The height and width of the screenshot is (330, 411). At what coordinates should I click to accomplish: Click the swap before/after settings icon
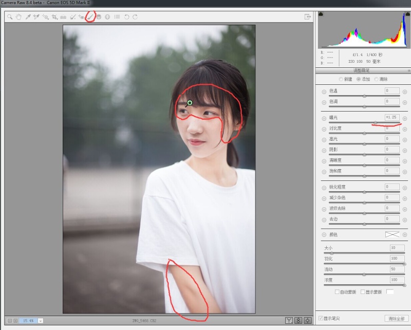298,320
